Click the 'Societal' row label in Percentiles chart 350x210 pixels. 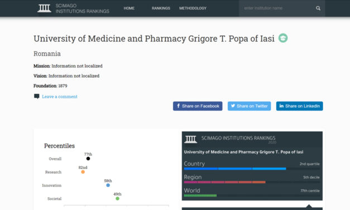pos(54,199)
